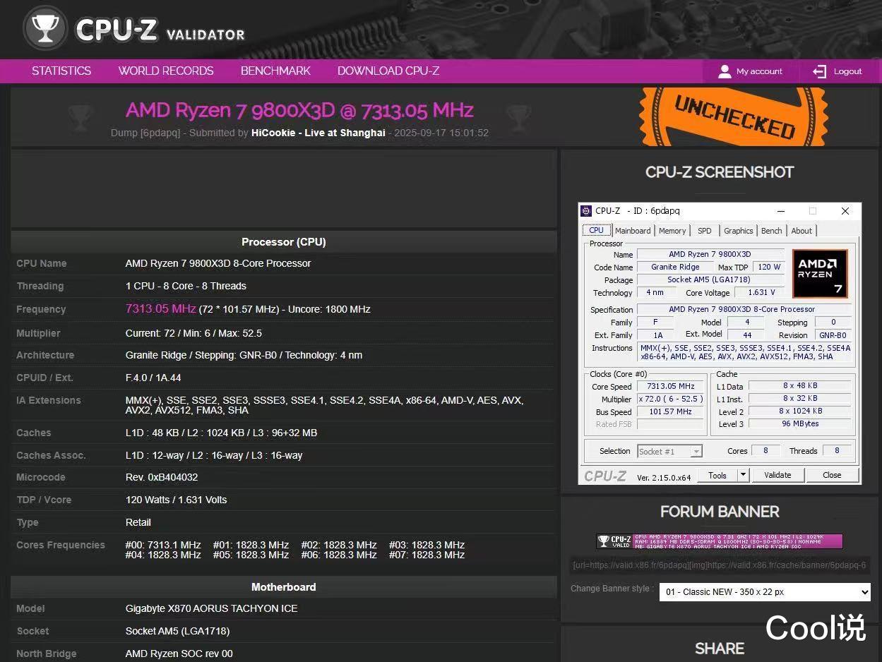Click the Multiplier value Current: 72
Image resolution: width=882 pixels, height=662 pixels.
pyautogui.click(x=193, y=333)
